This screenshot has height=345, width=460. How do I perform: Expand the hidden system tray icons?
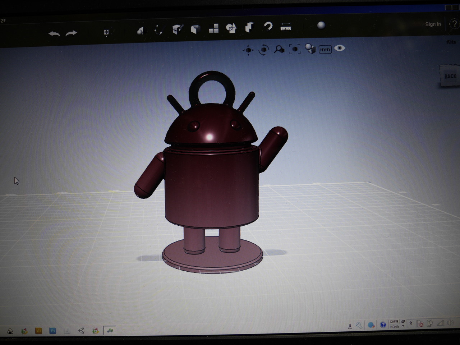(411, 323)
